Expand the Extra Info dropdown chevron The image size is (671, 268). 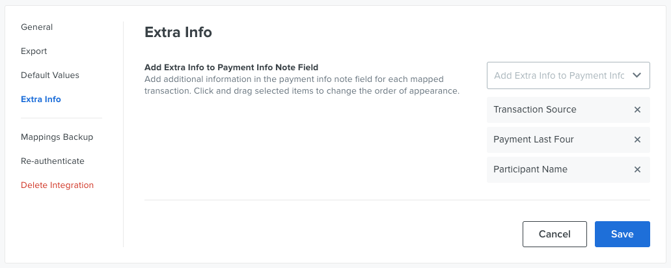637,75
